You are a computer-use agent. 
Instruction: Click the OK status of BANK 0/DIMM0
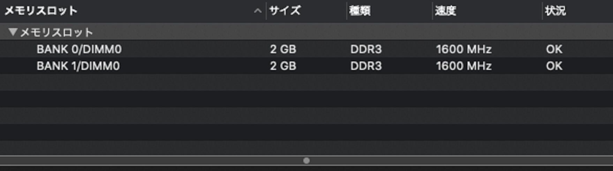tap(554, 49)
